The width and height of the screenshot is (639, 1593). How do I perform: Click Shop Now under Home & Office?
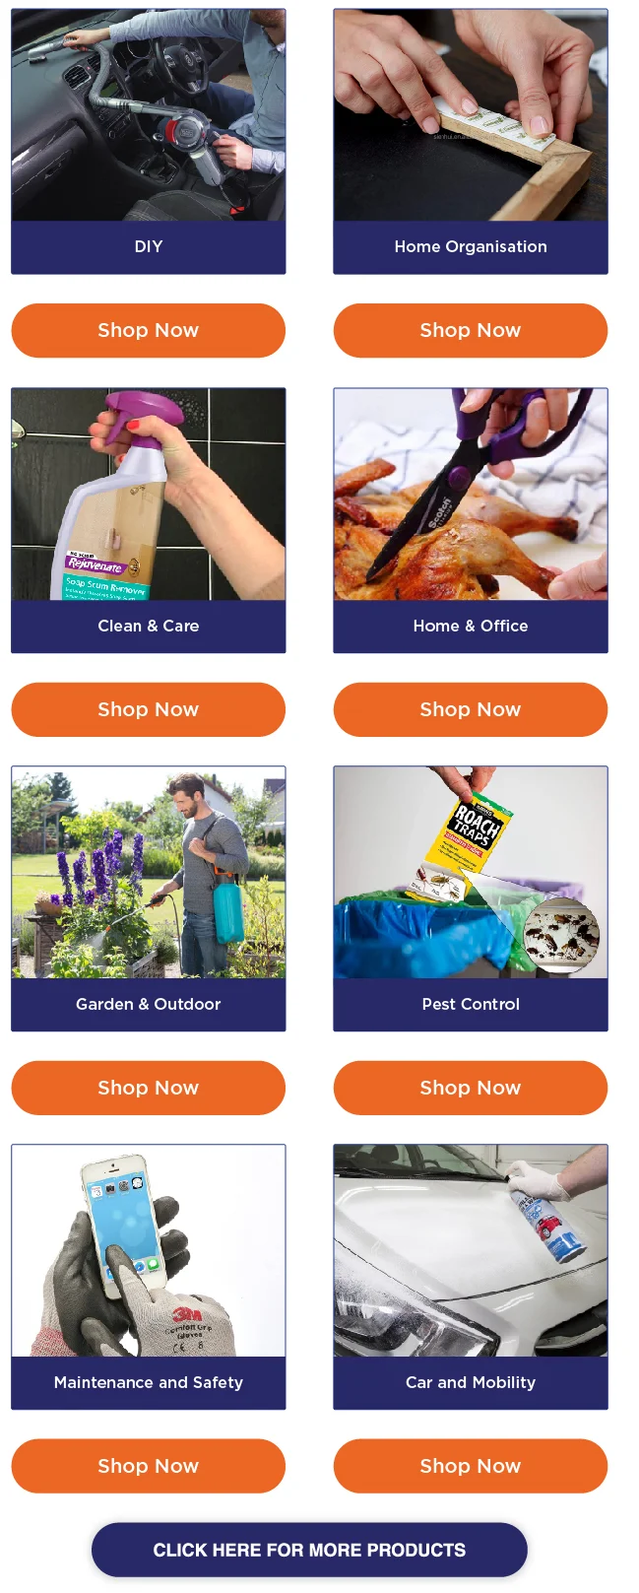[x=471, y=709]
